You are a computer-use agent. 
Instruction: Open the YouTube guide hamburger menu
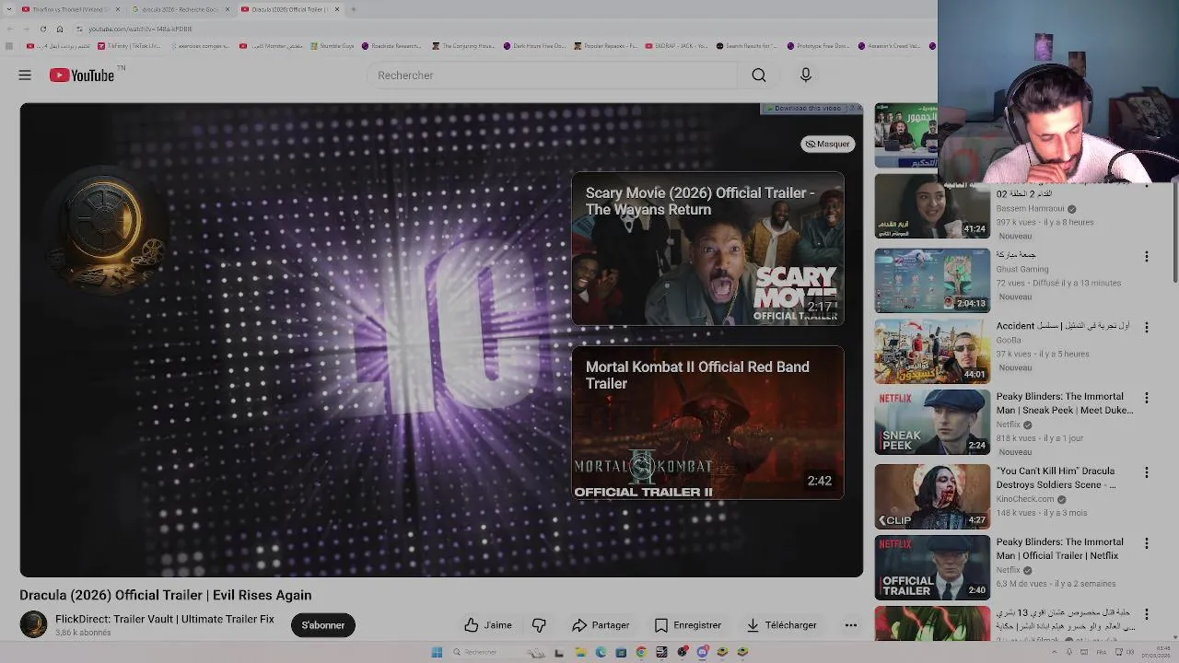(25, 76)
